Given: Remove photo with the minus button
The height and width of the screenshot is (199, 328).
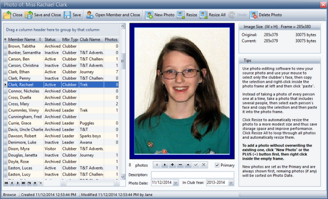Looking at the screenshot, I should [180, 165].
